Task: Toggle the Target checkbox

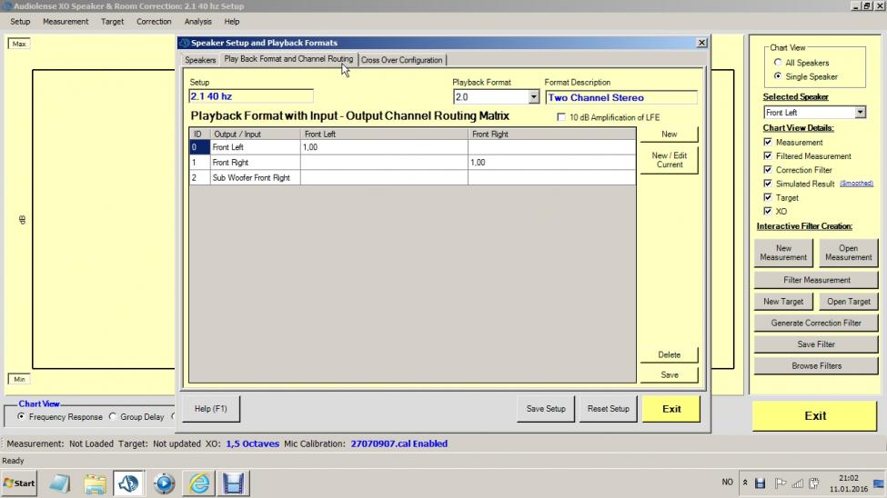Action: (768, 197)
